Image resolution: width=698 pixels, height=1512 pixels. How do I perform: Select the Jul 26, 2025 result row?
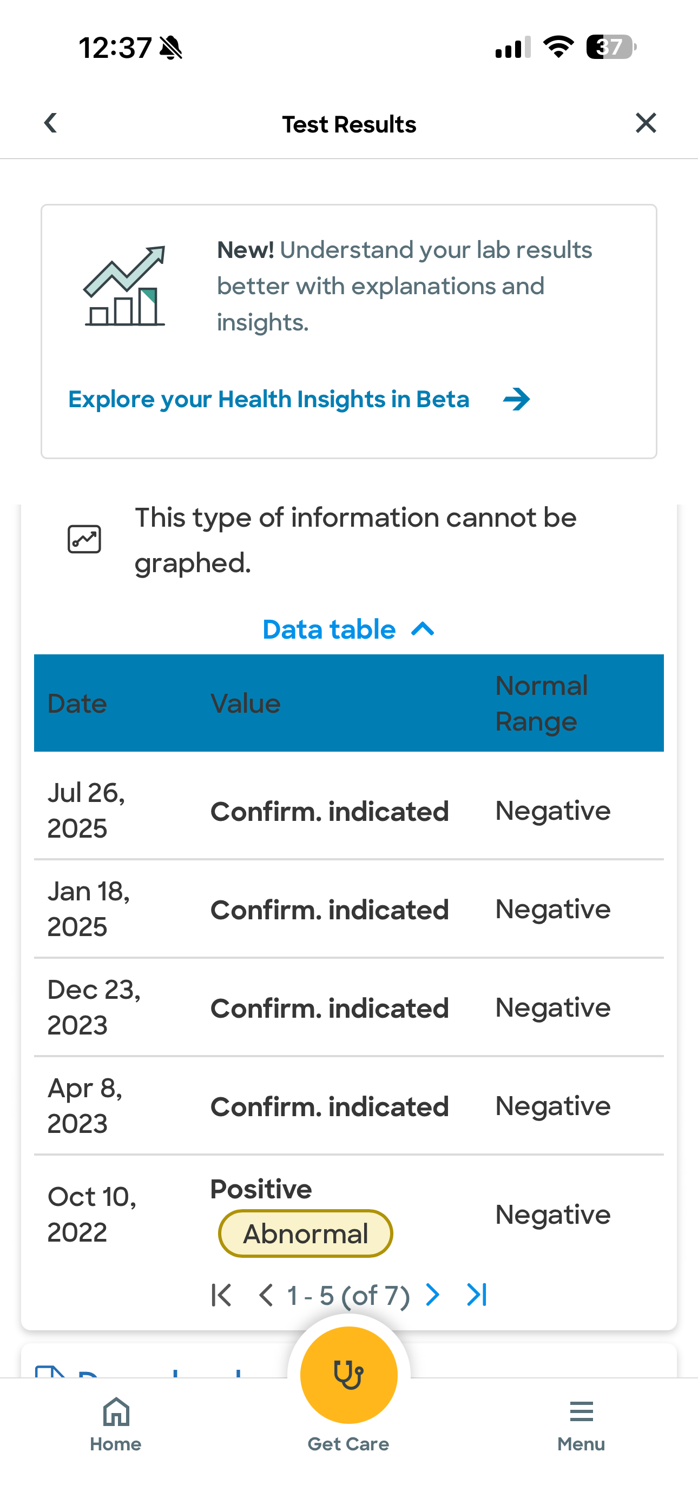[348, 811]
